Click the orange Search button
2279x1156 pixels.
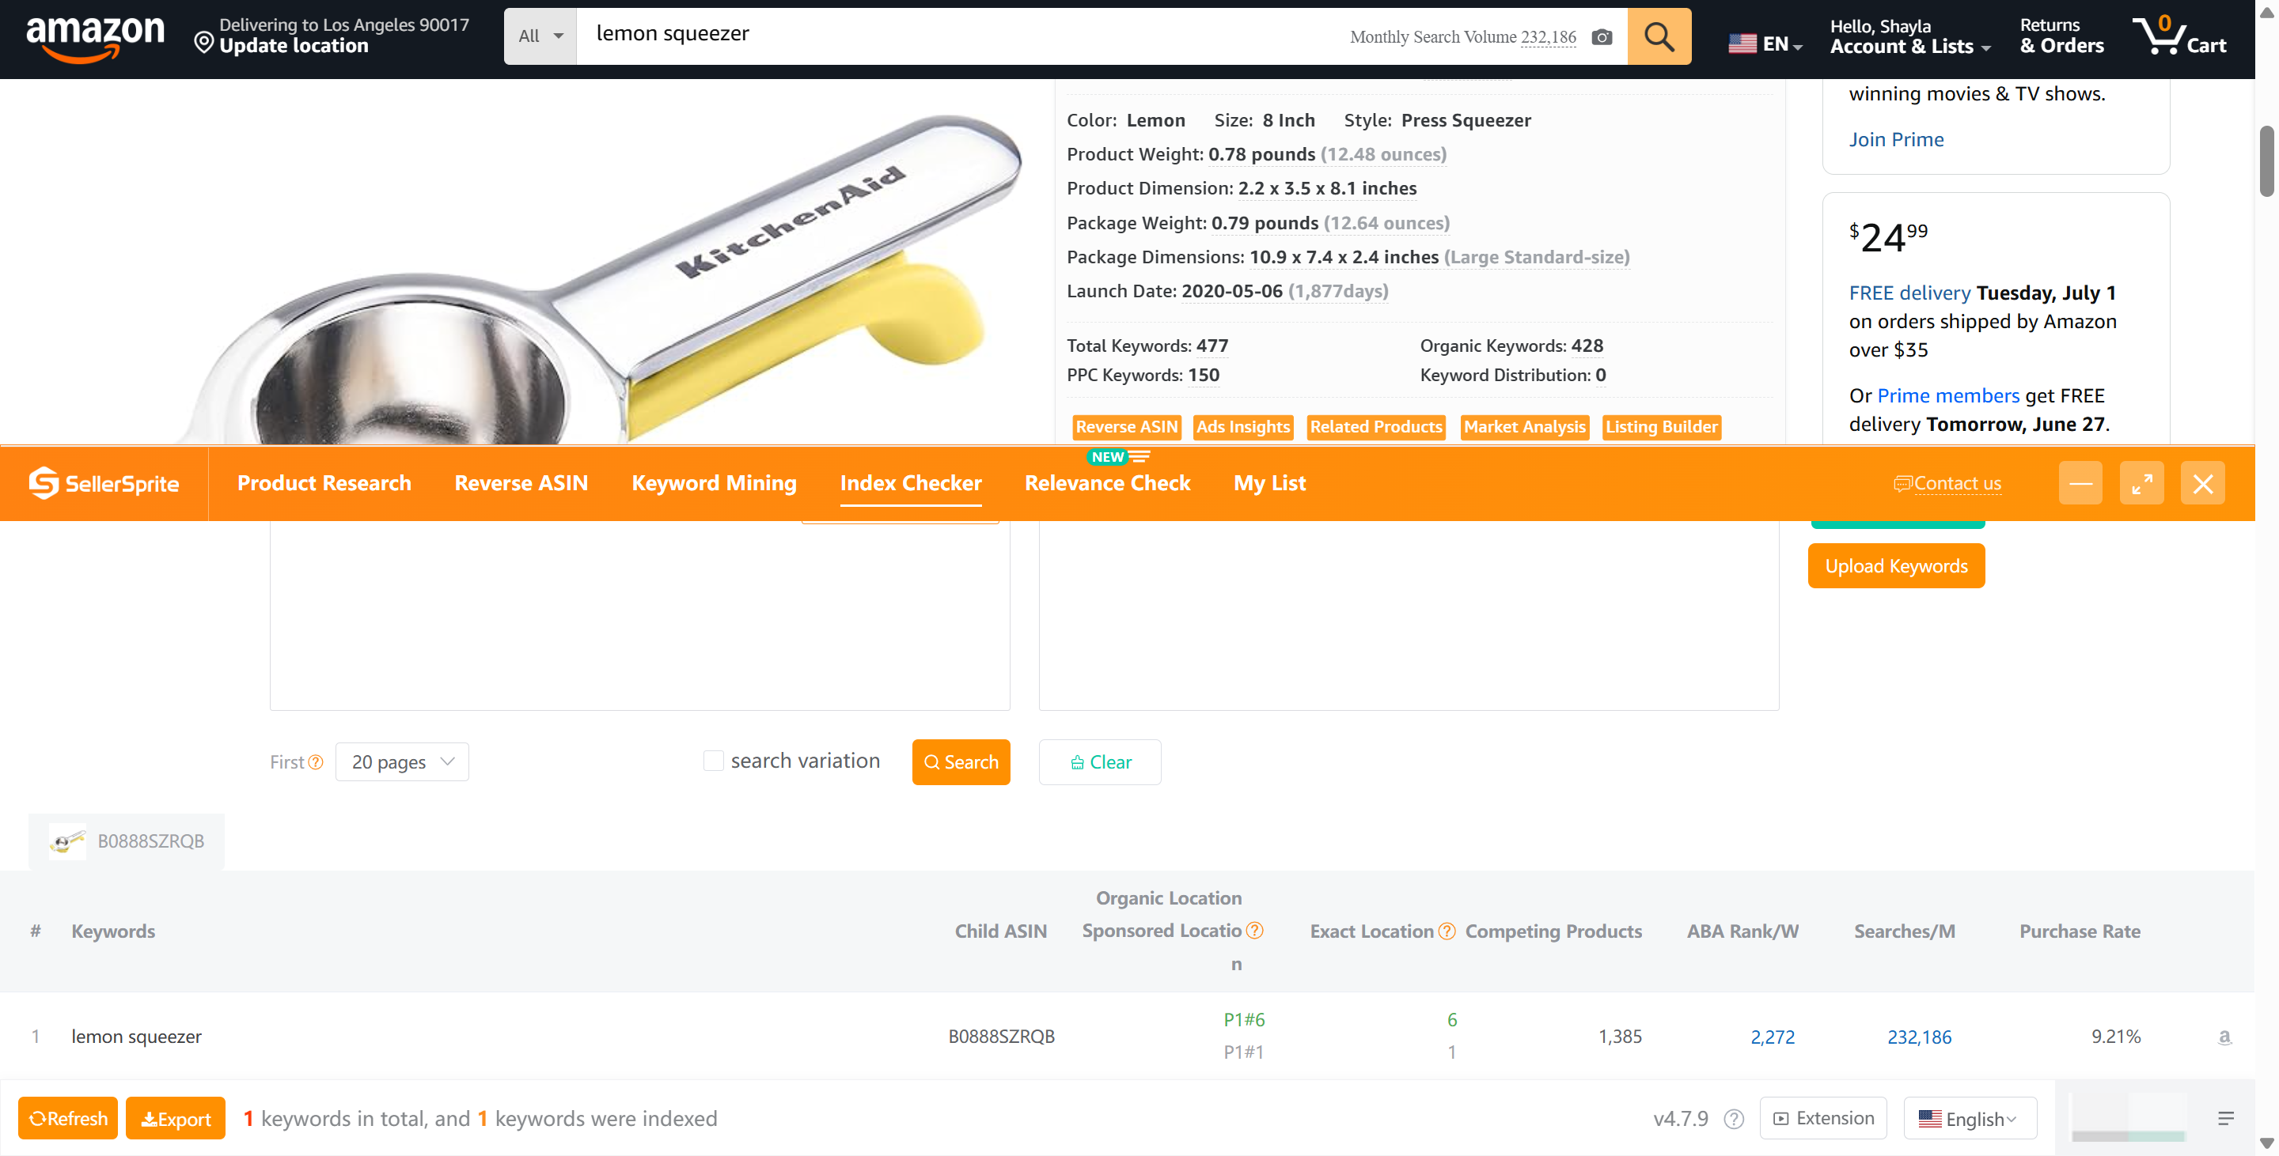961,761
